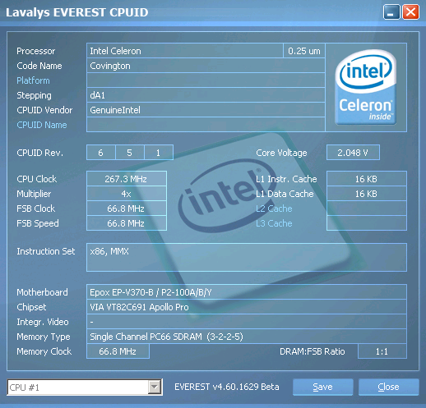Click the CPUID Rev. '5' field
Screen dimensions: 426x408
[129, 153]
